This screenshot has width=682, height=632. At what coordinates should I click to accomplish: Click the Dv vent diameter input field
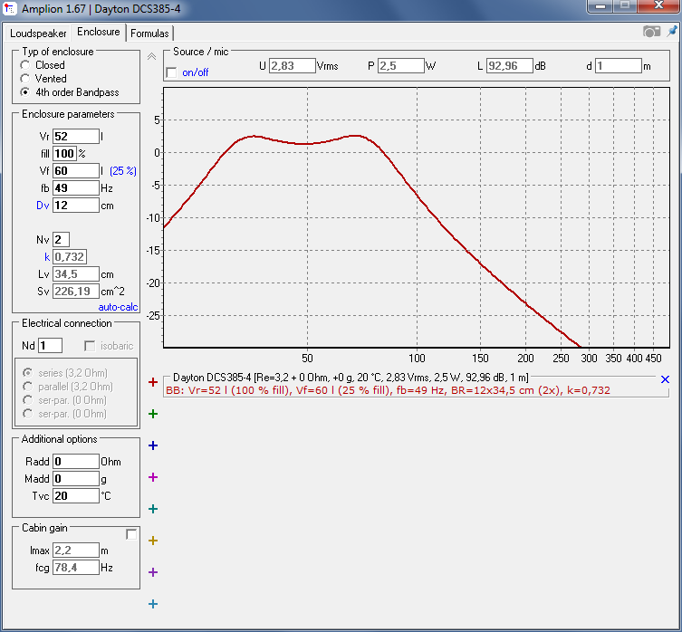pos(76,206)
